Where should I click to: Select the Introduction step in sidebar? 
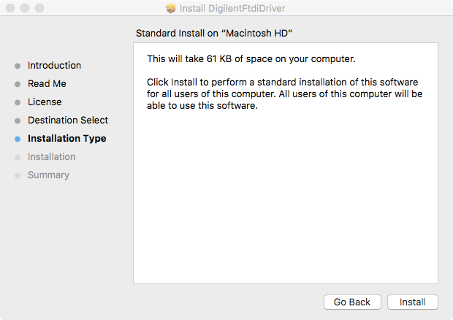54,66
